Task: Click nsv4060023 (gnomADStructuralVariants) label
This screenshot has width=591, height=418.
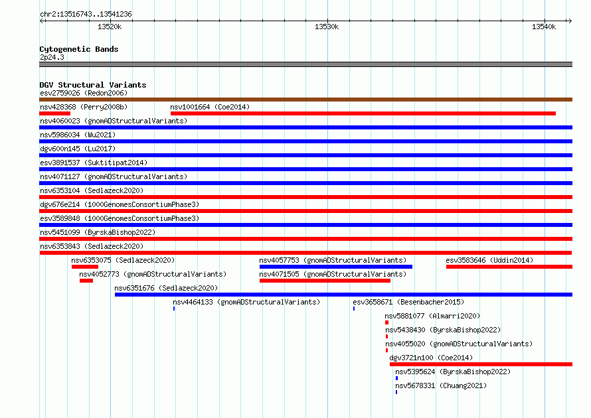Action: point(114,121)
